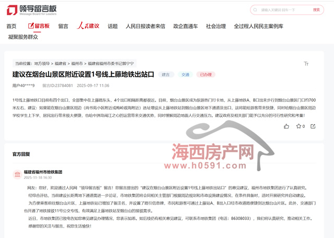Click the 领导留言板 site logo
The height and width of the screenshot is (238, 334).
31,10
